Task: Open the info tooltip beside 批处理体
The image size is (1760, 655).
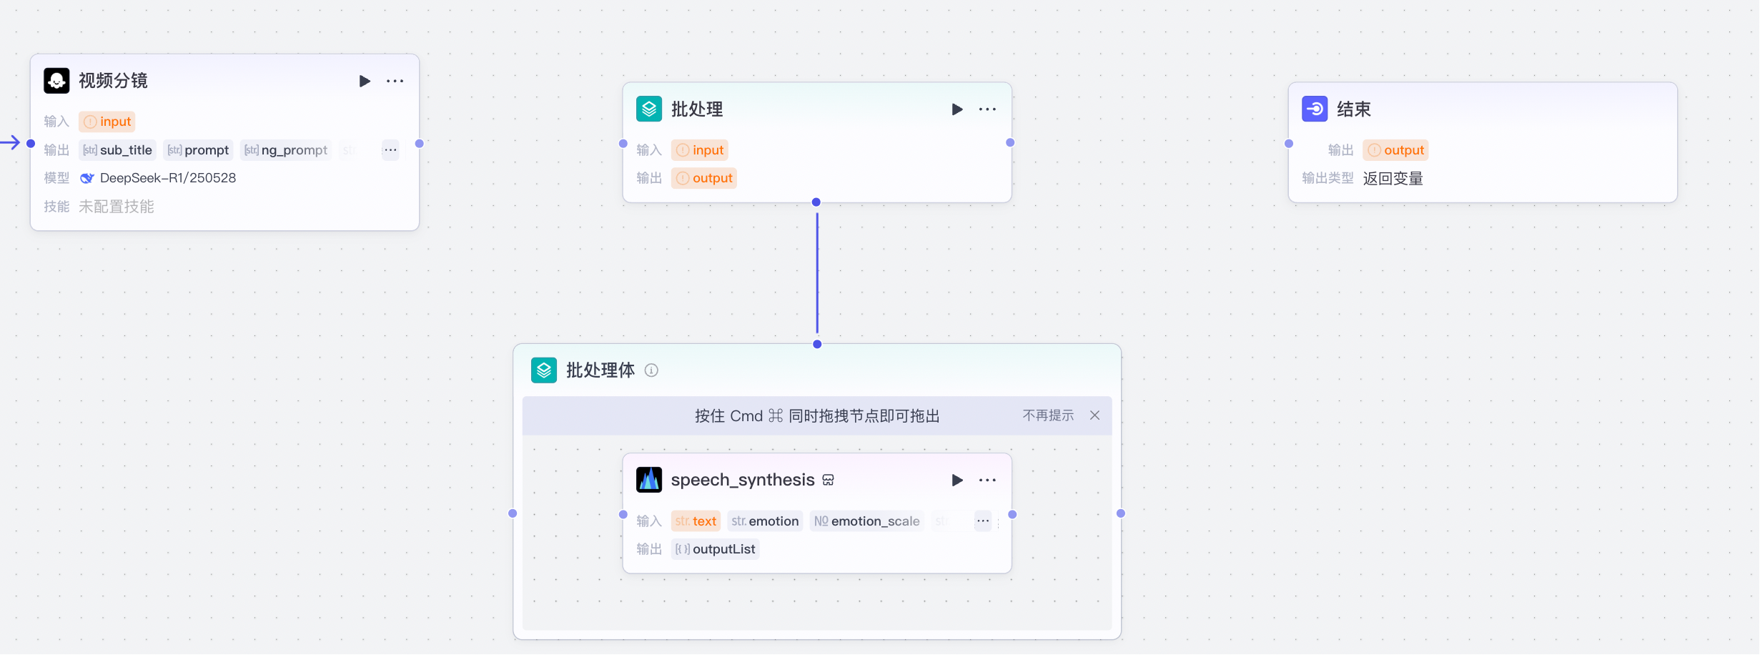Action: click(651, 370)
